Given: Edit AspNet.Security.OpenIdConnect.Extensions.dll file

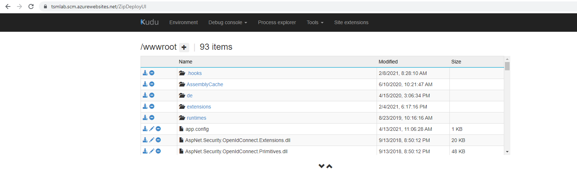Looking at the screenshot, I should (152, 140).
